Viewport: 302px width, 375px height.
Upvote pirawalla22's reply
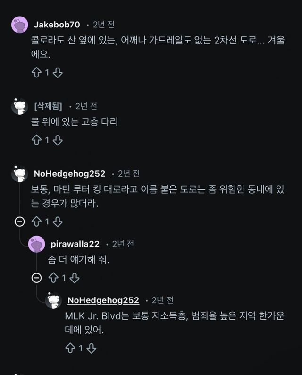point(53,278)
